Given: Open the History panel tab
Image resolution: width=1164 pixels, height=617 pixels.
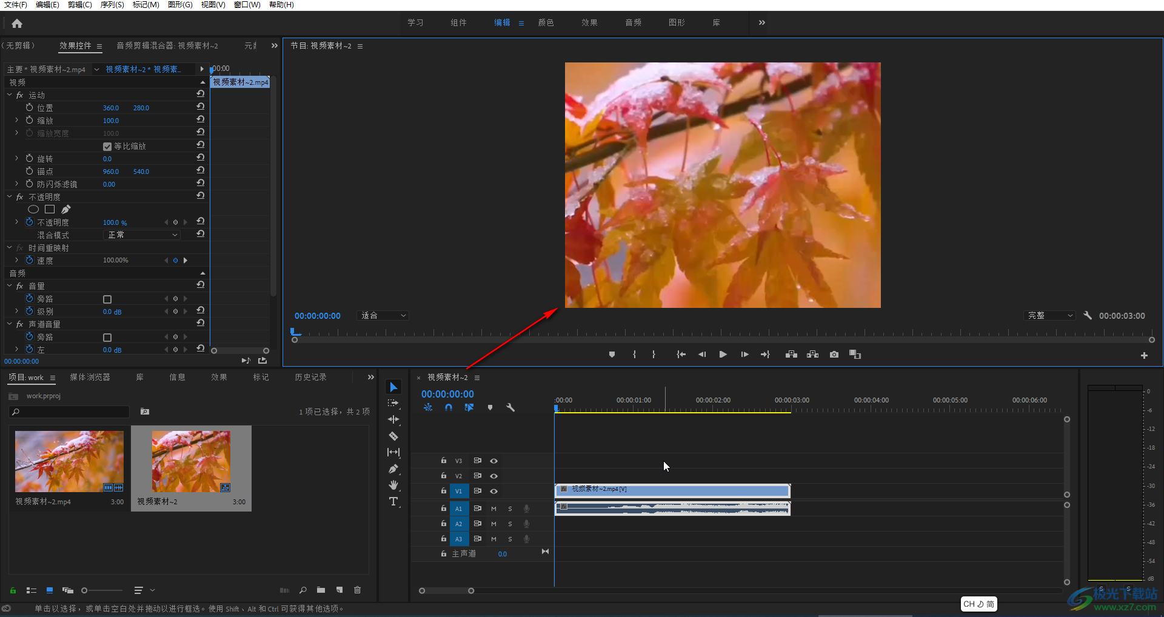Looking at the screenshot, I should pyautogui.click(x=310, y=377).
